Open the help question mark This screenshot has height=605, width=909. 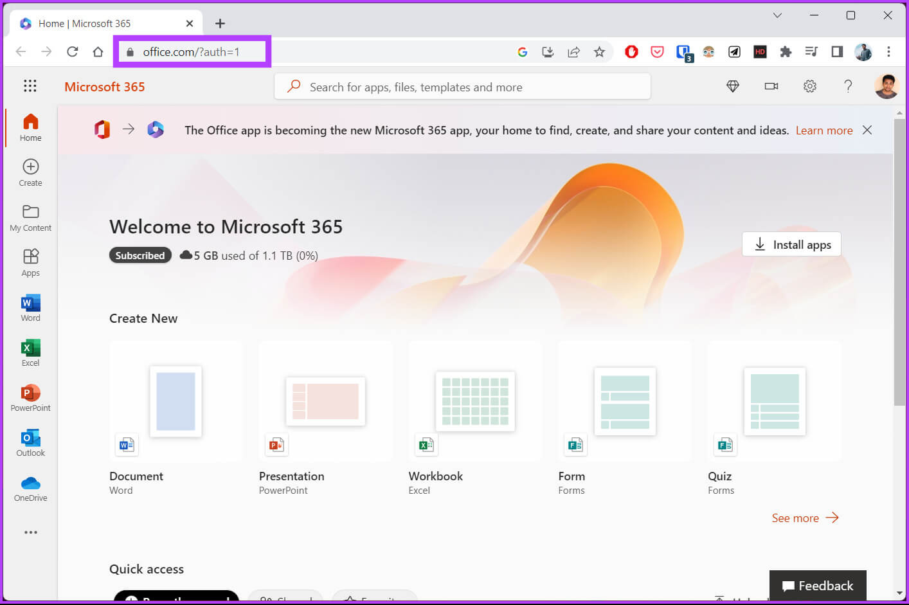848,86
